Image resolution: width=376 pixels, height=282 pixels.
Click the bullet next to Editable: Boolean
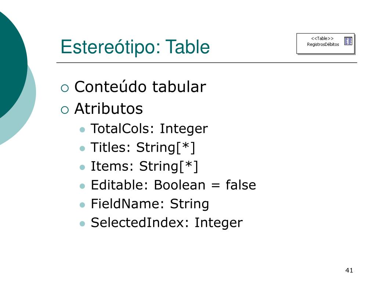coord(82,186)
